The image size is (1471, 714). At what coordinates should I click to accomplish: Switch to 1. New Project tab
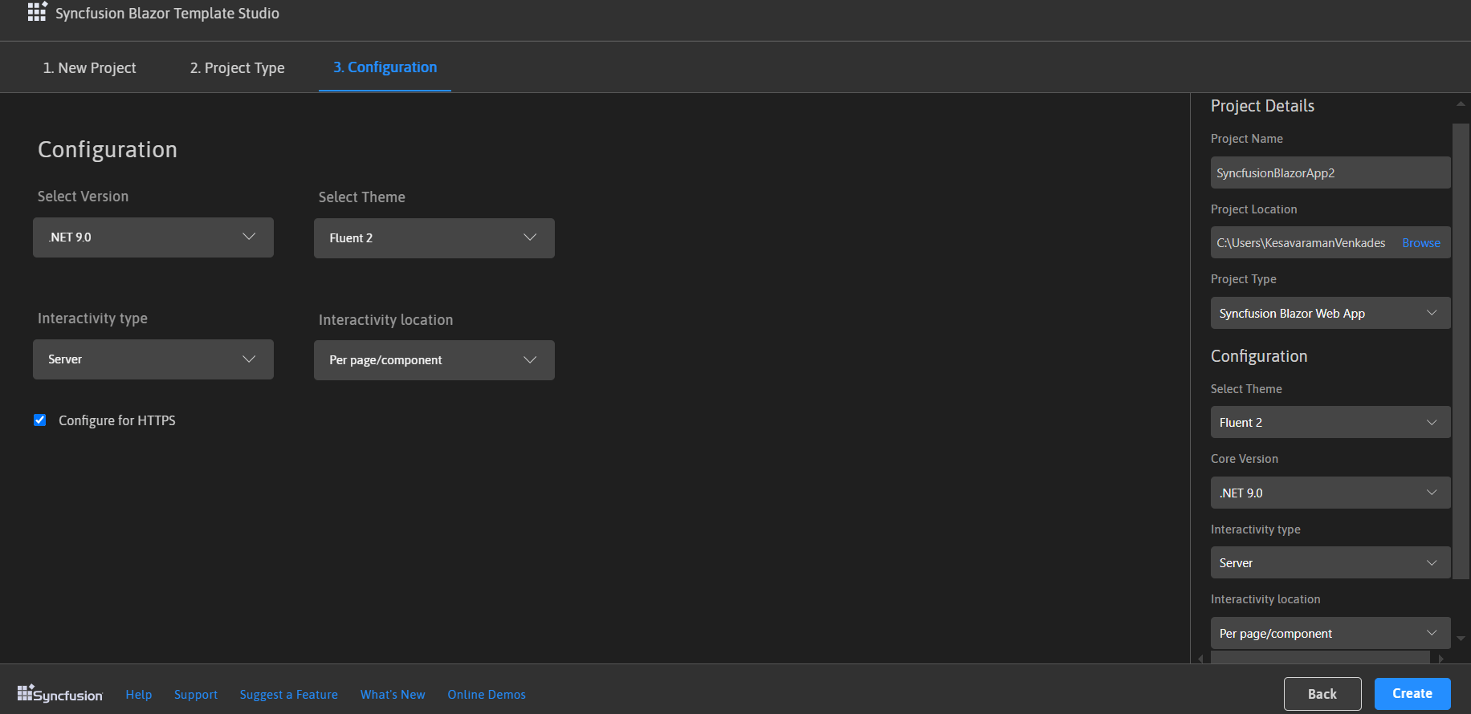89,68
